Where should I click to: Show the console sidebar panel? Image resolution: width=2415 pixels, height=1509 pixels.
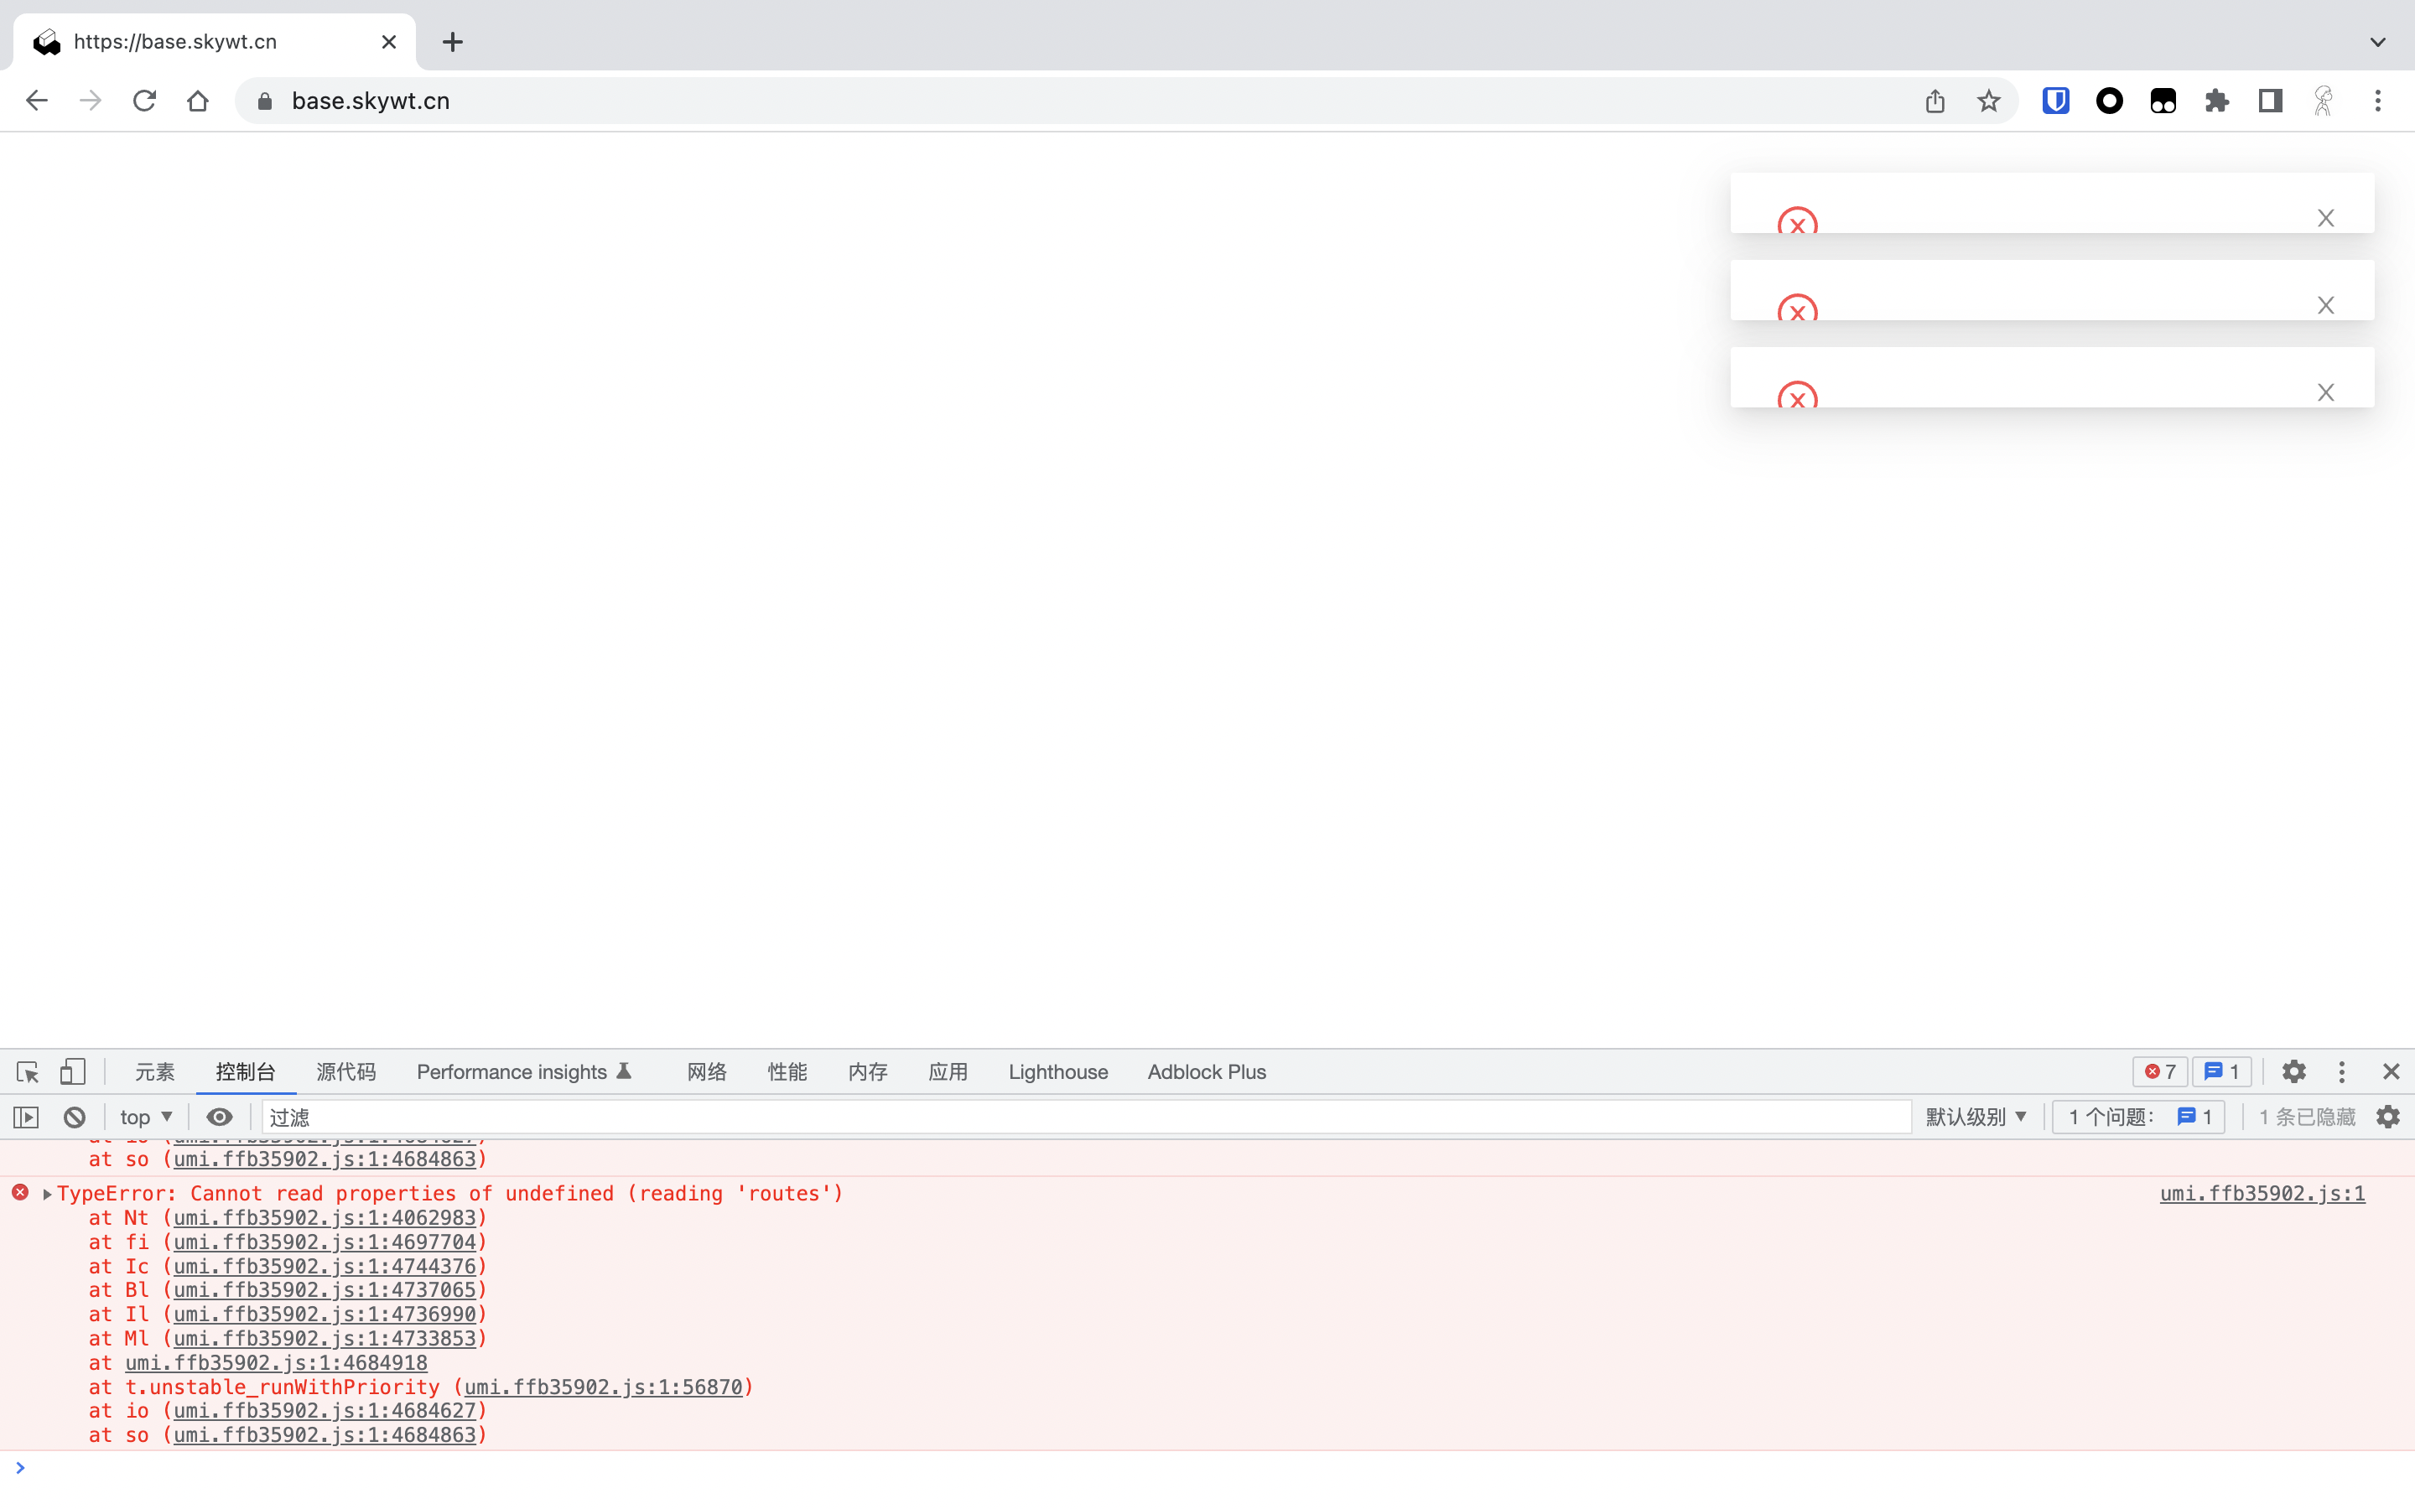tap(26, 1117)
